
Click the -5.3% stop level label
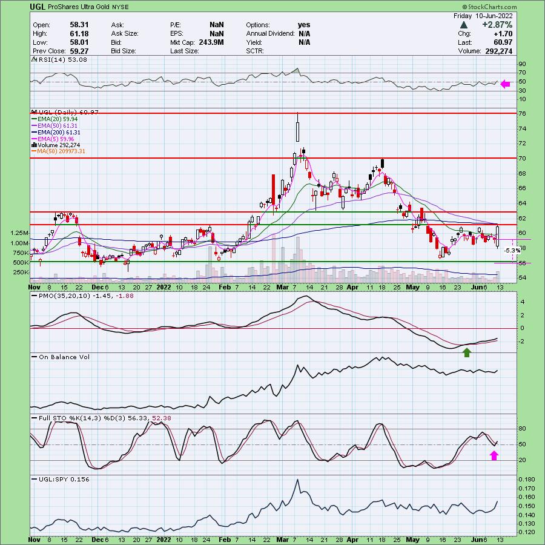[512, 250]
